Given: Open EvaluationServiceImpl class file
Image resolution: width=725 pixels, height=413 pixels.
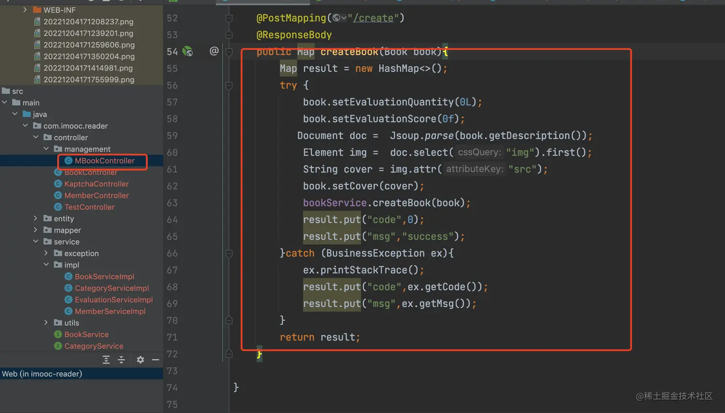Looking at the screenshot, I should click(x=114, y=300).
